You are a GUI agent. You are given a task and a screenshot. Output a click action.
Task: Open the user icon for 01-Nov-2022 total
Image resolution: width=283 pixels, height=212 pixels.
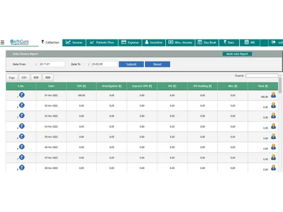pos(273,95)
